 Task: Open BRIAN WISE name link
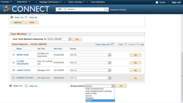click(x=23, y=55)
